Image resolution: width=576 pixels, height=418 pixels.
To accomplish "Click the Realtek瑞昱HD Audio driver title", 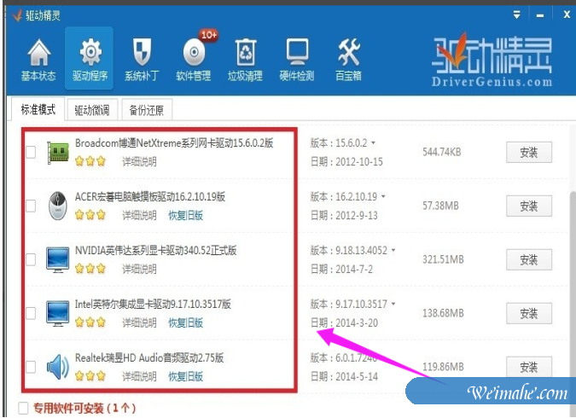I will pyautogui.click(x=149, y=357).
